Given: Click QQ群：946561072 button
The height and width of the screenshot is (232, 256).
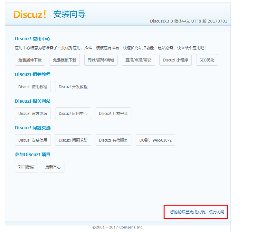Looking at the screenshot, I should [156, 140].
